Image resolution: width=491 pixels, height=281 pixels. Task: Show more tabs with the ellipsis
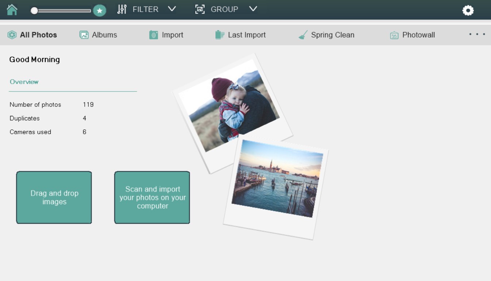coord(477,34)
